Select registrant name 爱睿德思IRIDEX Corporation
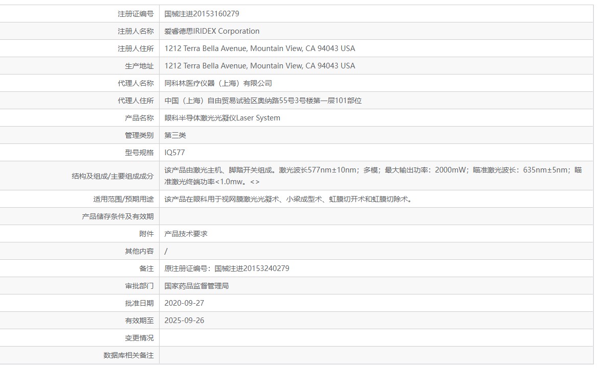 tap(212, 31)
